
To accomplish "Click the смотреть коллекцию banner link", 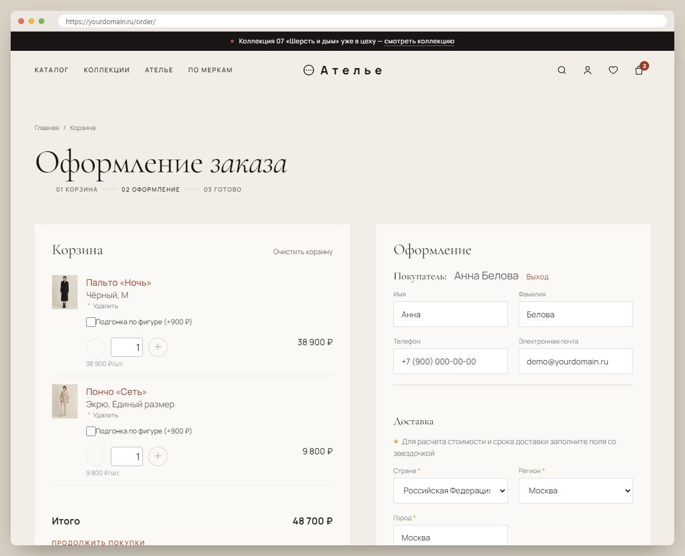I will coord(419,41).
